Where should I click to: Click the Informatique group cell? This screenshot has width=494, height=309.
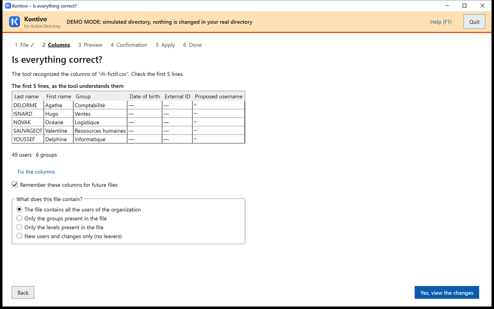(x=100, y=139)
